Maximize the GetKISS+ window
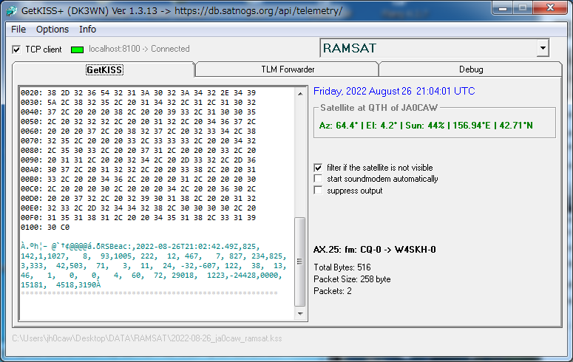573x362 pixels. point(523,8)
